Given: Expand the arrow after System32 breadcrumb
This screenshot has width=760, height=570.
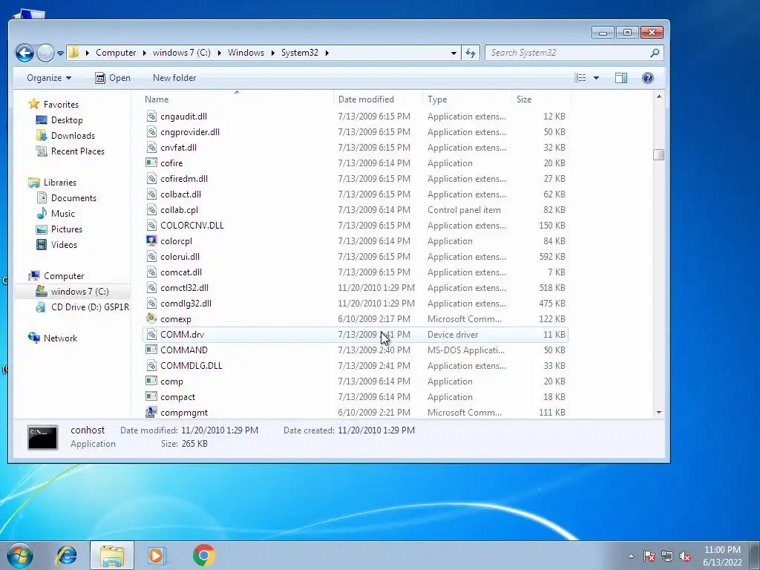Looking at the screenshot, I should point(327,53).
